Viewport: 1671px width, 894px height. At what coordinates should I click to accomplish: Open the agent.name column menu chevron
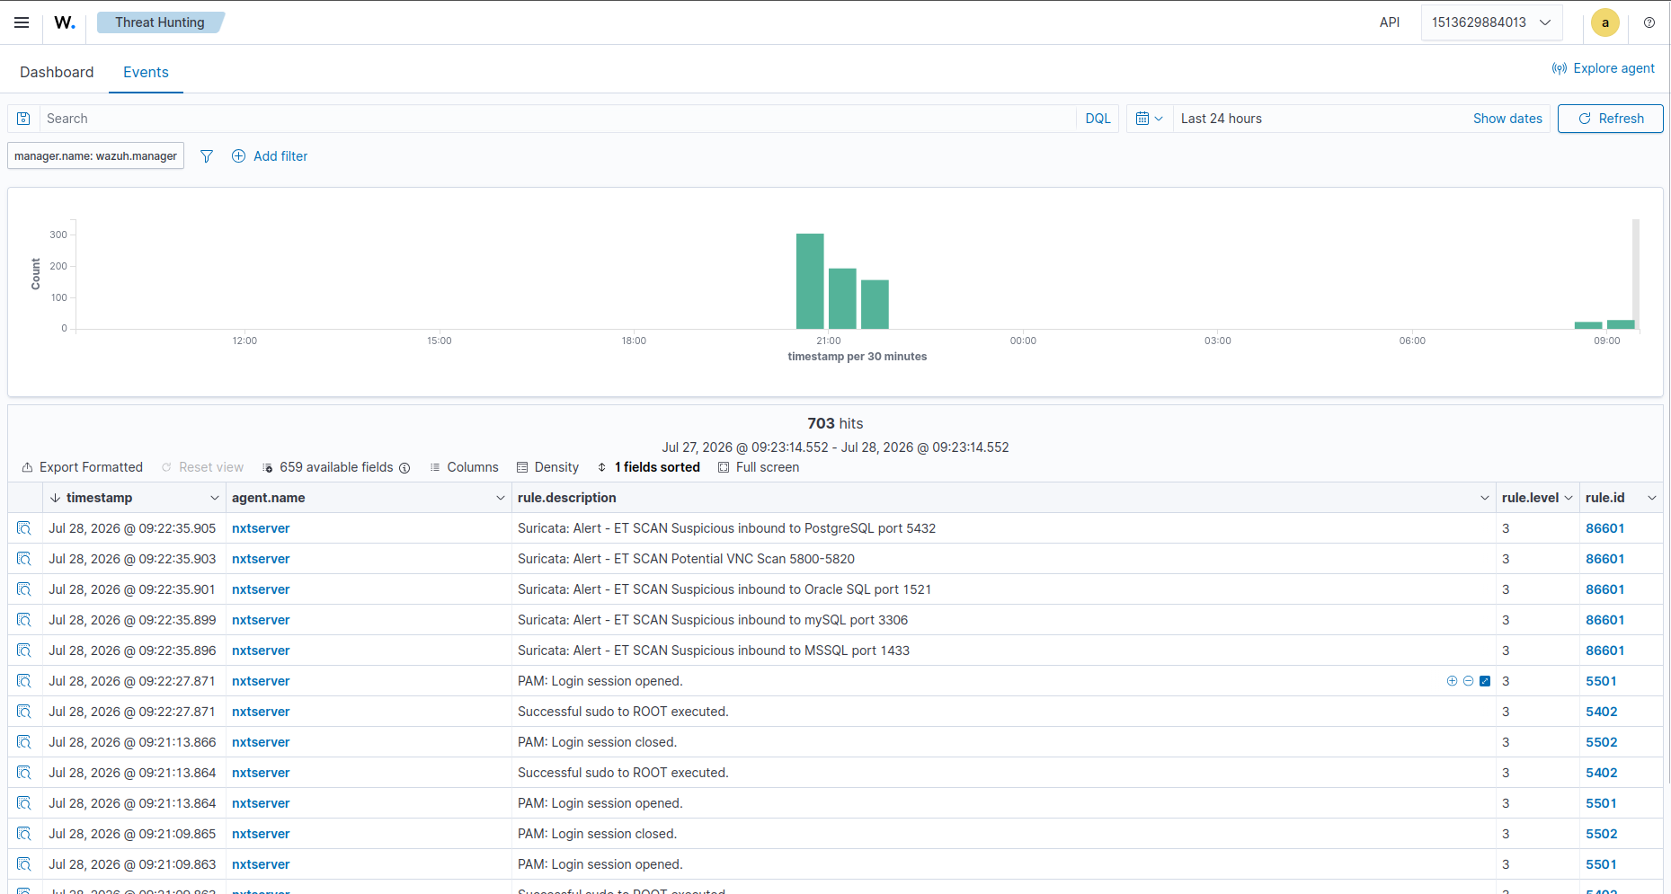pyautogui.click(x=501, y=498)
